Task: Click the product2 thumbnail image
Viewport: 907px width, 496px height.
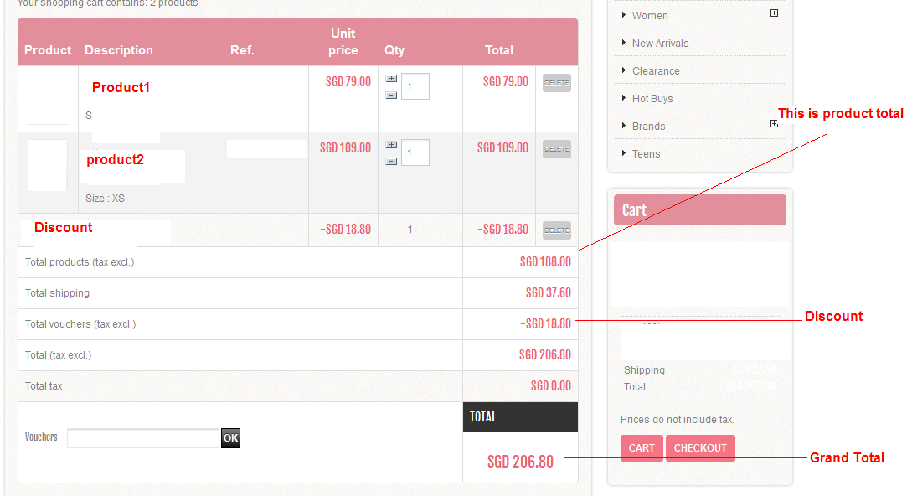Action: 48,165
